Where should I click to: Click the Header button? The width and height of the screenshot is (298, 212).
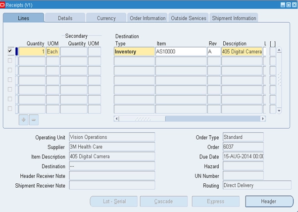(x=269, y=202)
